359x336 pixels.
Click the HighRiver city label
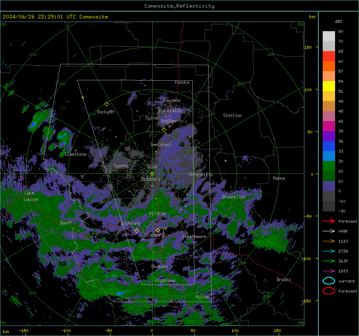click(x=165, y=280)
